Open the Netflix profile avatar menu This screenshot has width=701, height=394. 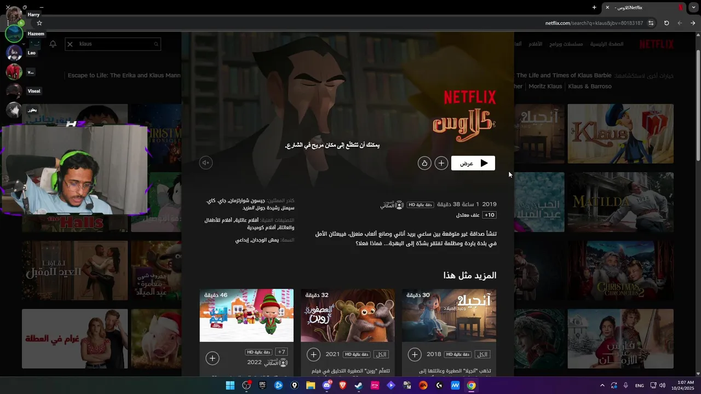(x=35, y=44)
